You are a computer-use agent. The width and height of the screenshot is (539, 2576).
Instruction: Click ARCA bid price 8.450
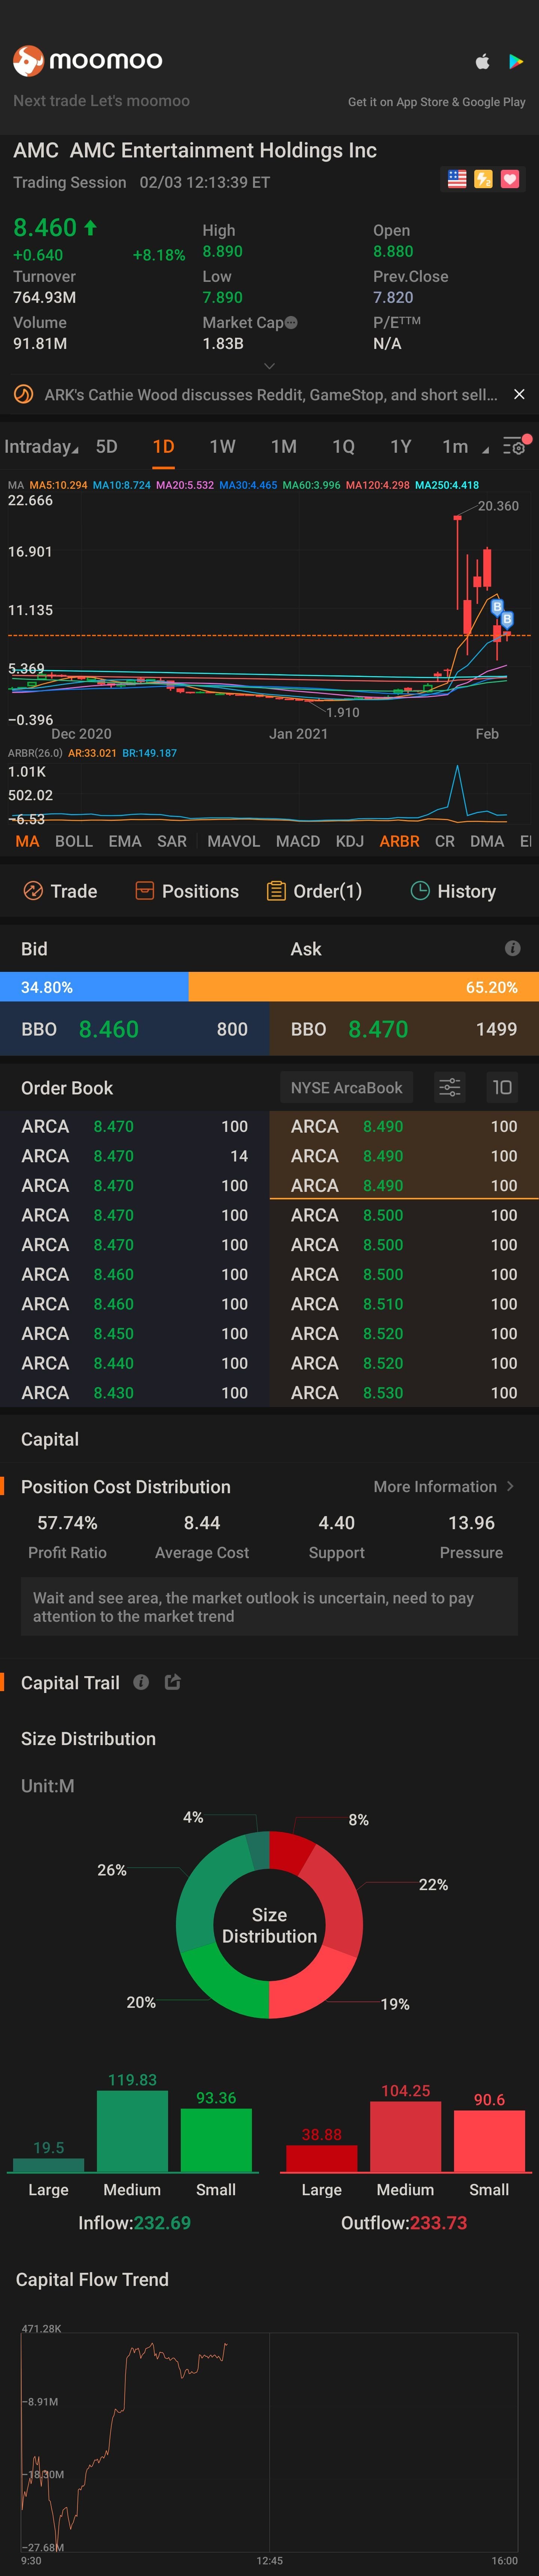tap(114, 1334)
